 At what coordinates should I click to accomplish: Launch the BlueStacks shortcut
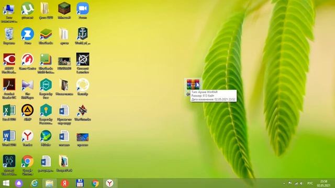click(46, 34)
